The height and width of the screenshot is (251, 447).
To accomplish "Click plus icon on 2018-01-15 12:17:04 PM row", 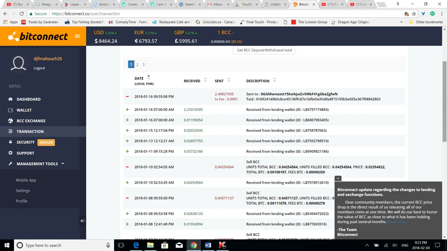I will pos(127,130).
